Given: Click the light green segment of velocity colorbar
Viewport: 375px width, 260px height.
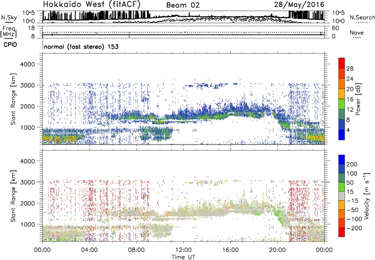Looking at the screenshot, I should click(x=342, y=187).
